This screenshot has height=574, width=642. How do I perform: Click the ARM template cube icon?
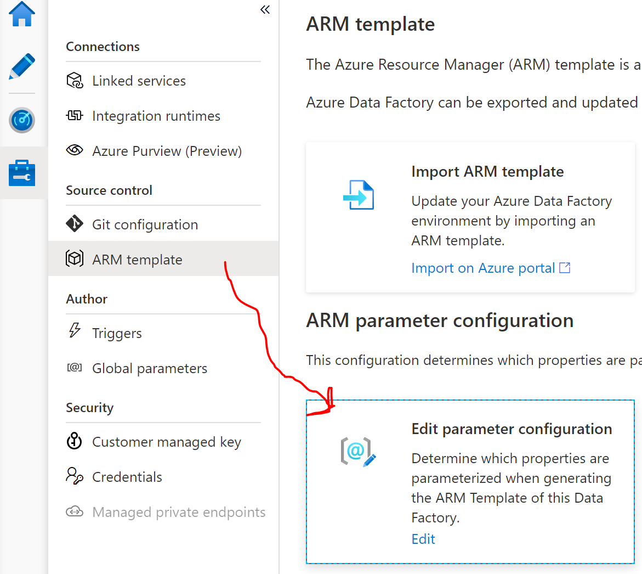(75, 258)
